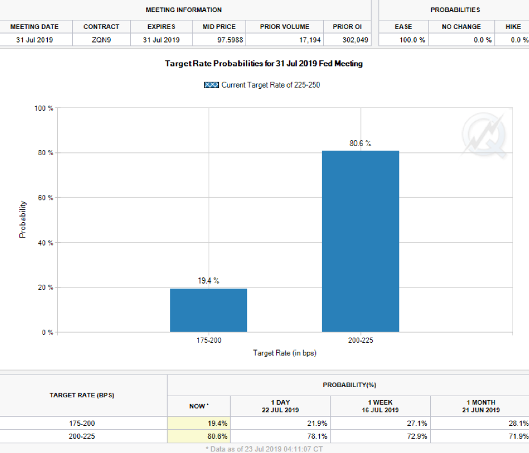Click the MEETING DATE column header
529x453 pixels.
coord(35,27)
